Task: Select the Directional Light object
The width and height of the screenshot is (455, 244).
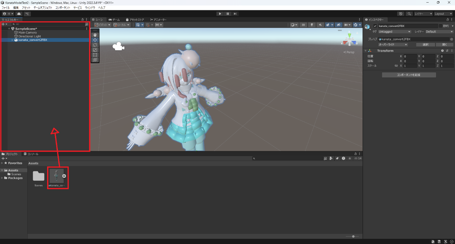Action: click(x=30, y=36)
